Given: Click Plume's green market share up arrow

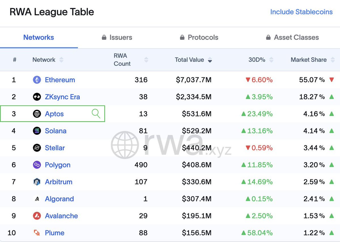Looking at the screenshot, I should click(331, 233).
